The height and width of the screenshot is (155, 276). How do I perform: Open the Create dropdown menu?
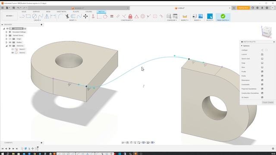pyautogui.click(x=37, y=20)
